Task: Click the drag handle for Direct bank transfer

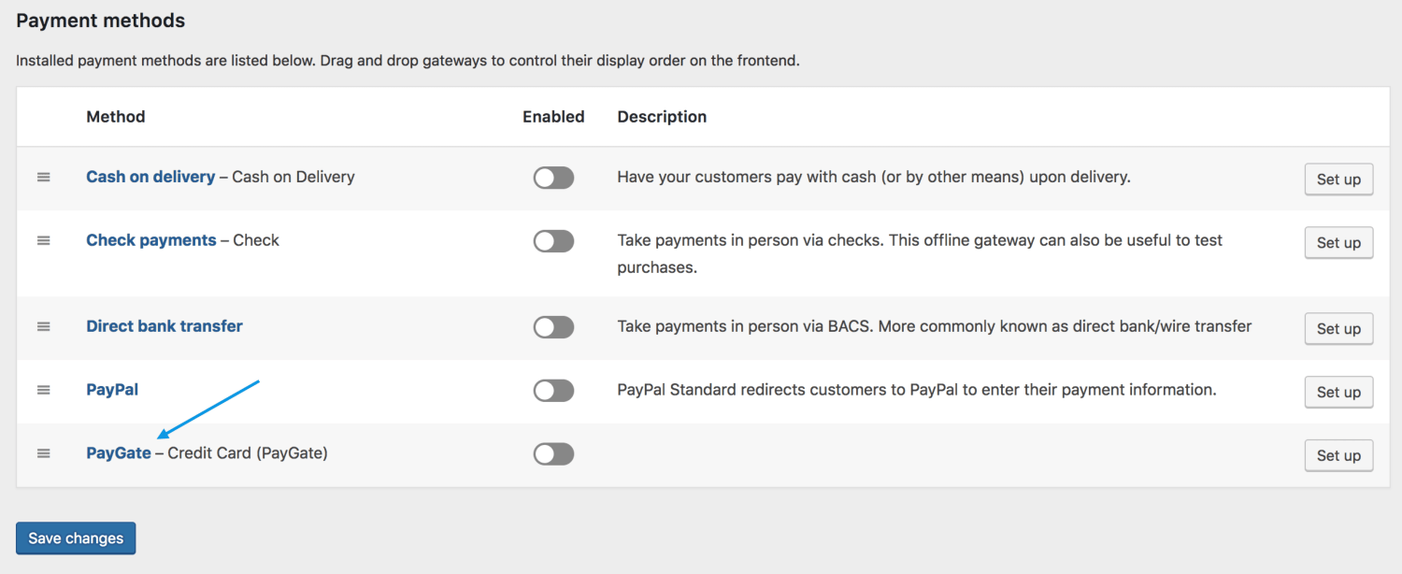Action: tap(43, 326)
